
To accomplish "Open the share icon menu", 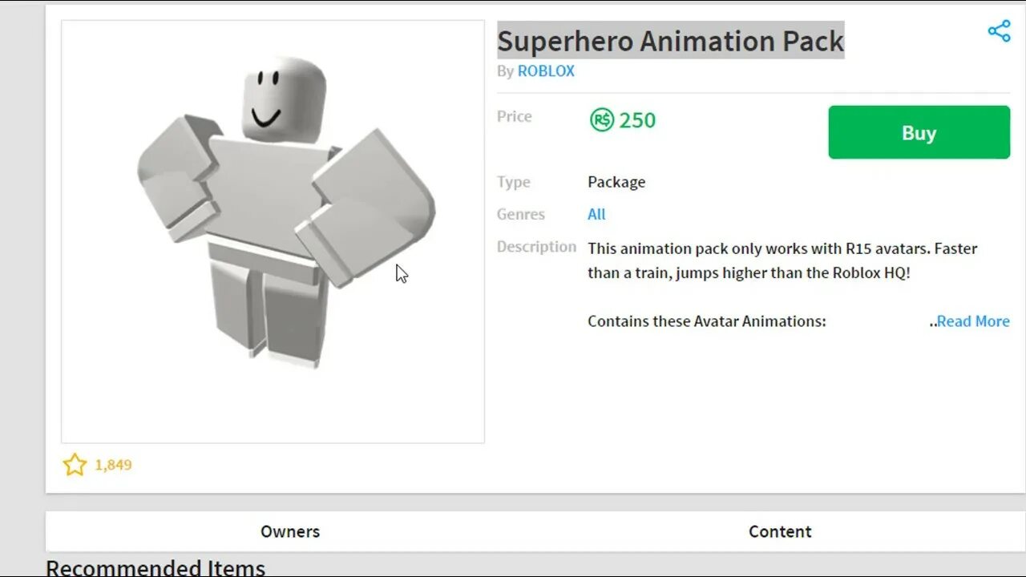I will coord(999,31).
